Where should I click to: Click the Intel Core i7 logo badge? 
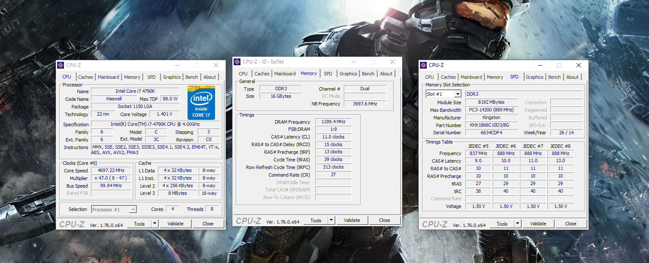pyautogui.click(x=201, y=102)
